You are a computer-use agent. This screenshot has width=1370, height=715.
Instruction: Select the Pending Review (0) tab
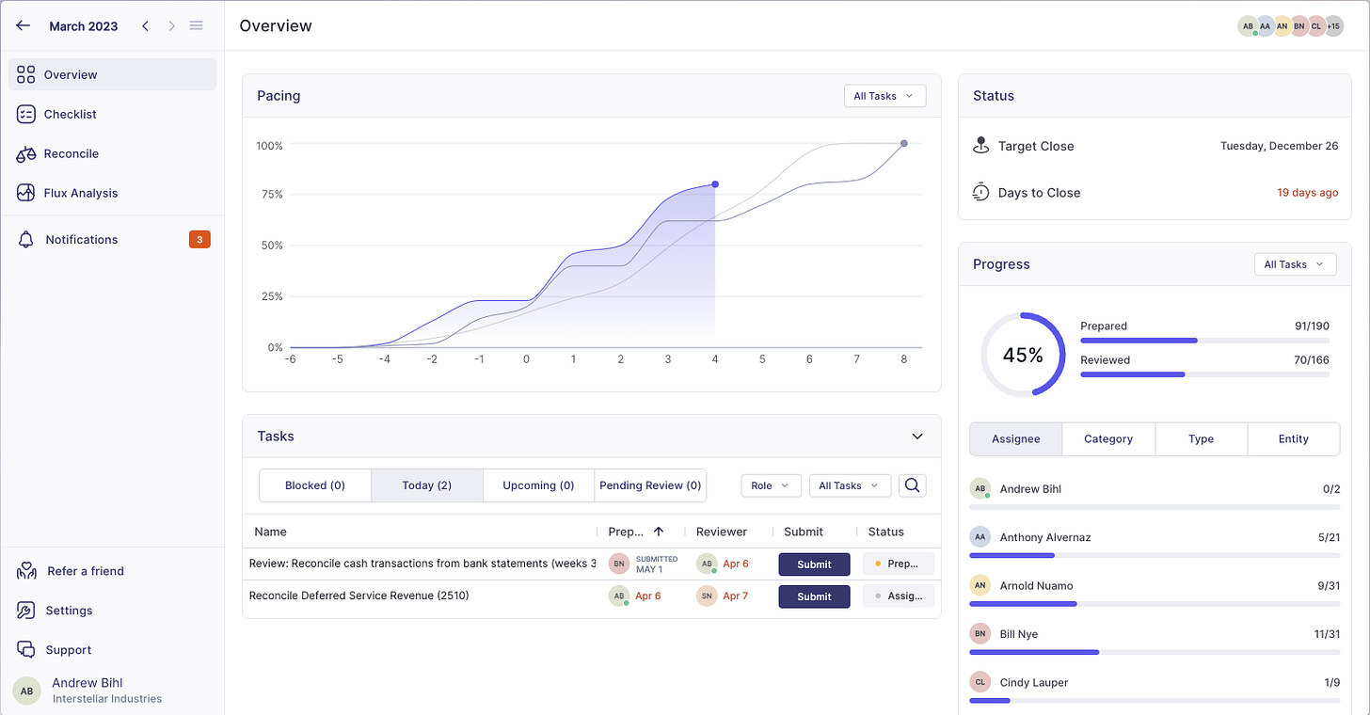pyautogui.click(x=650, y=485)
